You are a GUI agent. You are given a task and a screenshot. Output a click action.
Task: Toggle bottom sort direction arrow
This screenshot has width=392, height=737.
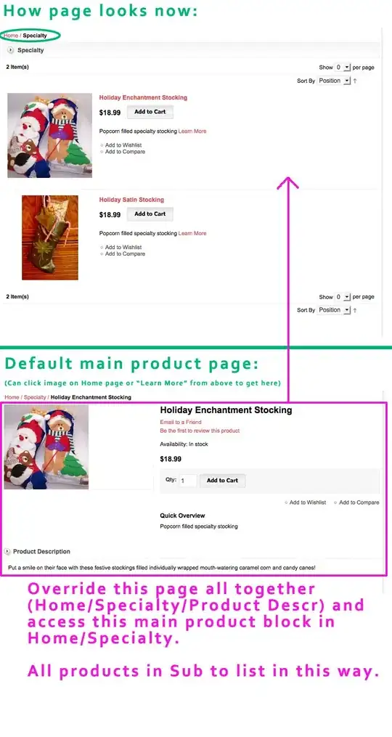355,310
